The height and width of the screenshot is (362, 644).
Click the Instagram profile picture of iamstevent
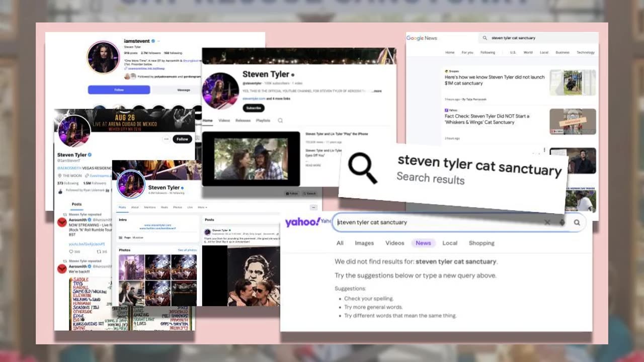click(103, 57)
